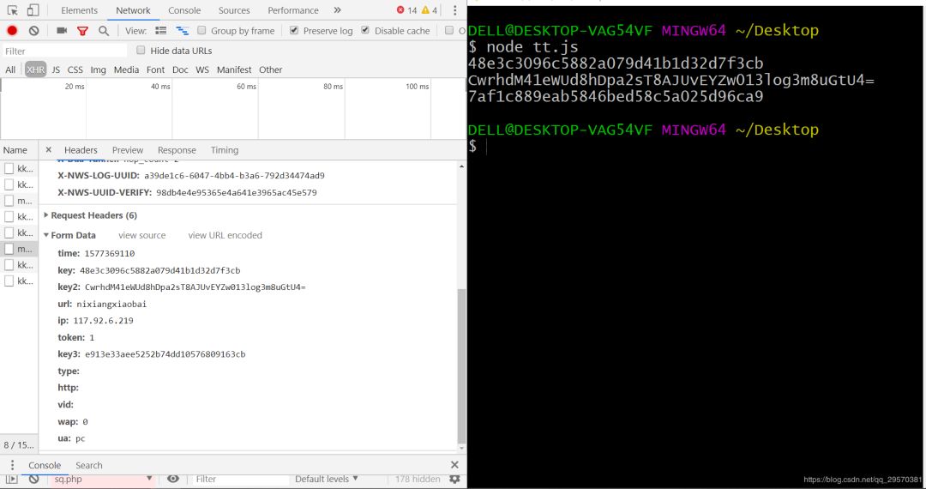Click the inspect element picker icon
Viewport: 926px width, 489px height.
click(12, 10)
